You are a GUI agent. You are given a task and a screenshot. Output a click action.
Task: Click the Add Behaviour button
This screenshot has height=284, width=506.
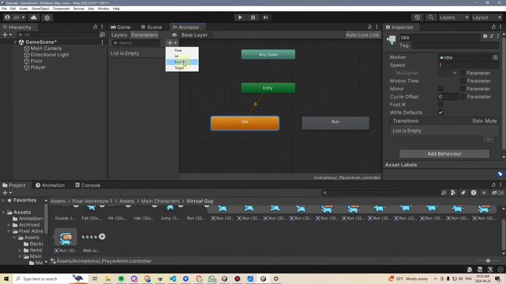(x=444, y=154)
